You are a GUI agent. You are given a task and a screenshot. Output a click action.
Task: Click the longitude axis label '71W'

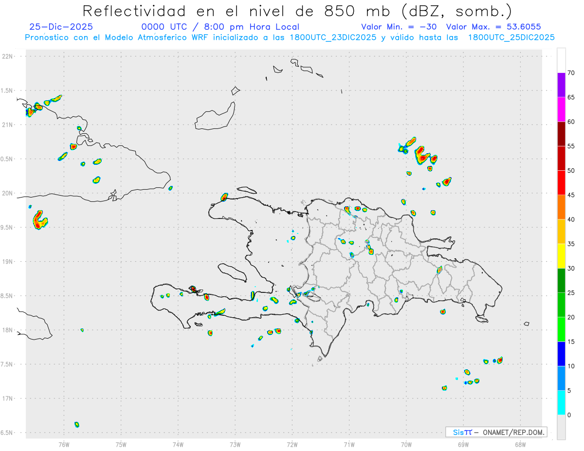pyautogui.click(x=349, y=445)
